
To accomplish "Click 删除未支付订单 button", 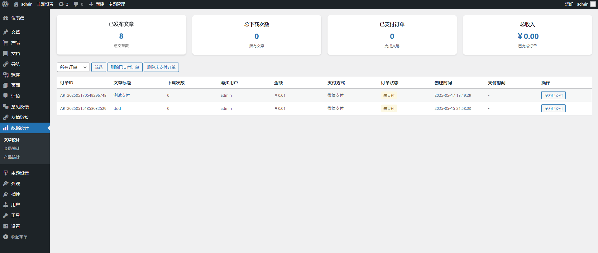I will pyautogui.click(x=161, y=67).
